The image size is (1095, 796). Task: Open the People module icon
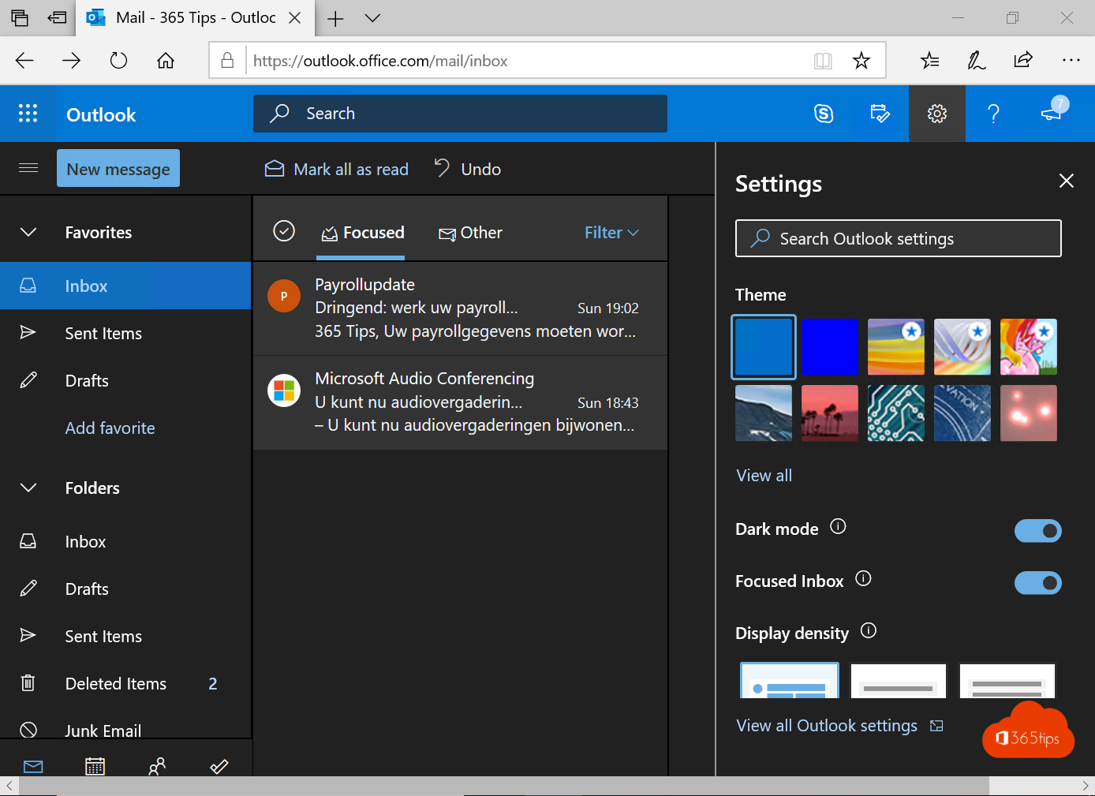tap(157, 766)
